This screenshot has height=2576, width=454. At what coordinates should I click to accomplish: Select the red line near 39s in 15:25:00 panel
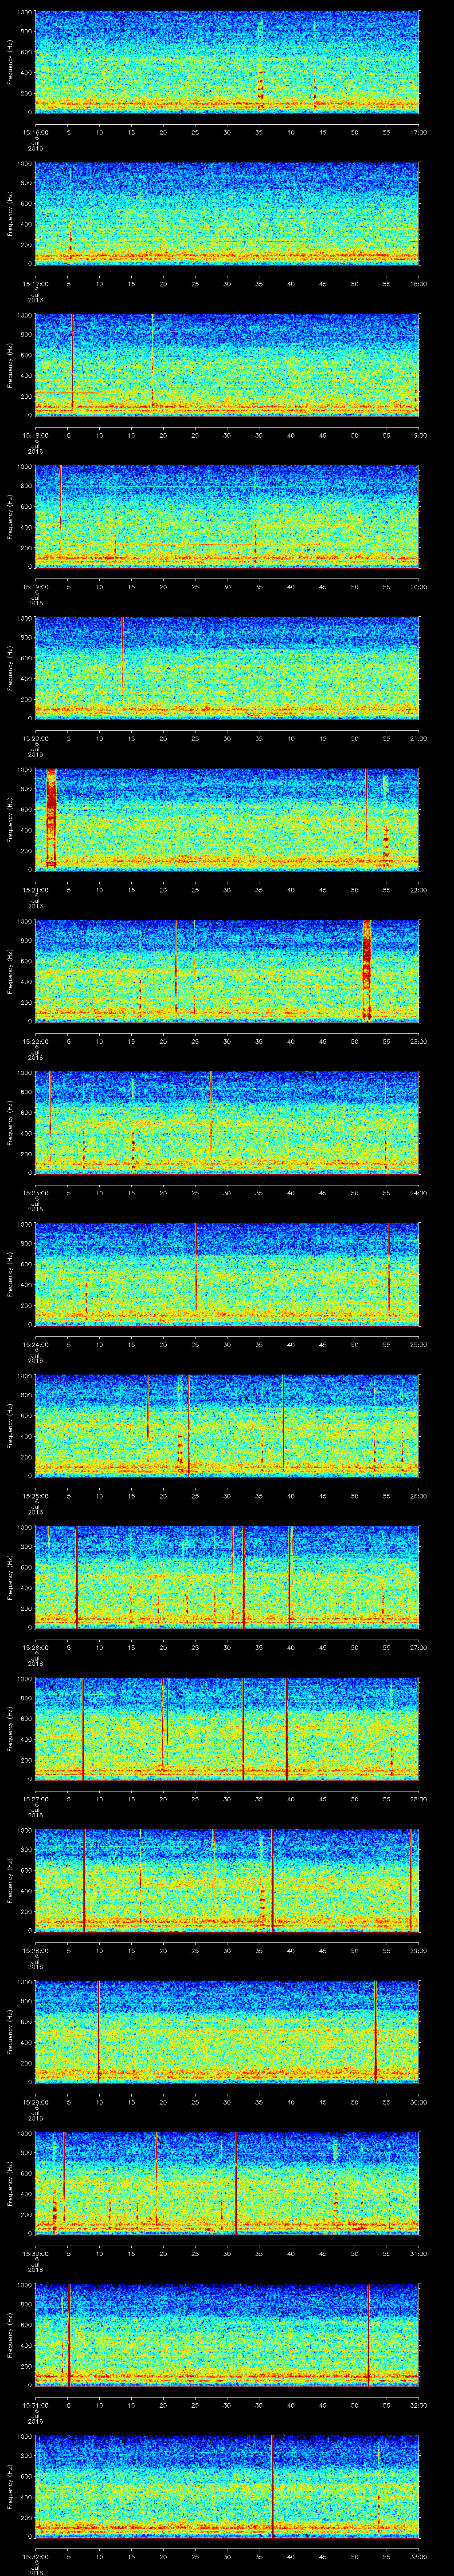pyautogui.click(x=283, y=1420)
